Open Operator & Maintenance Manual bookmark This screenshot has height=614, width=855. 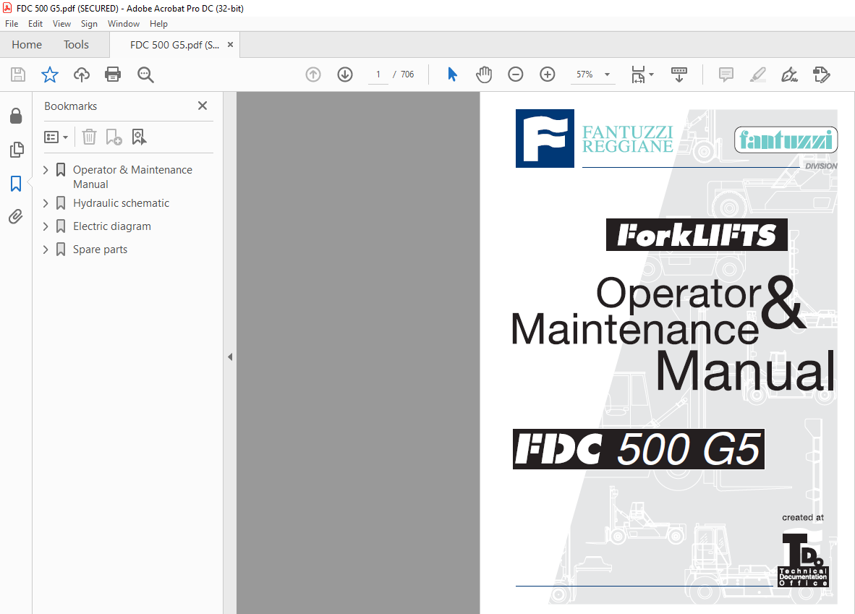pos(132,177)
